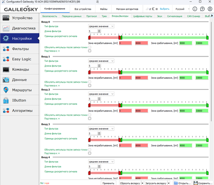Screen dimensions: 214x185
Task: Click the Вход 1 discrete signal boundary slider
Action: click(148, 72)
